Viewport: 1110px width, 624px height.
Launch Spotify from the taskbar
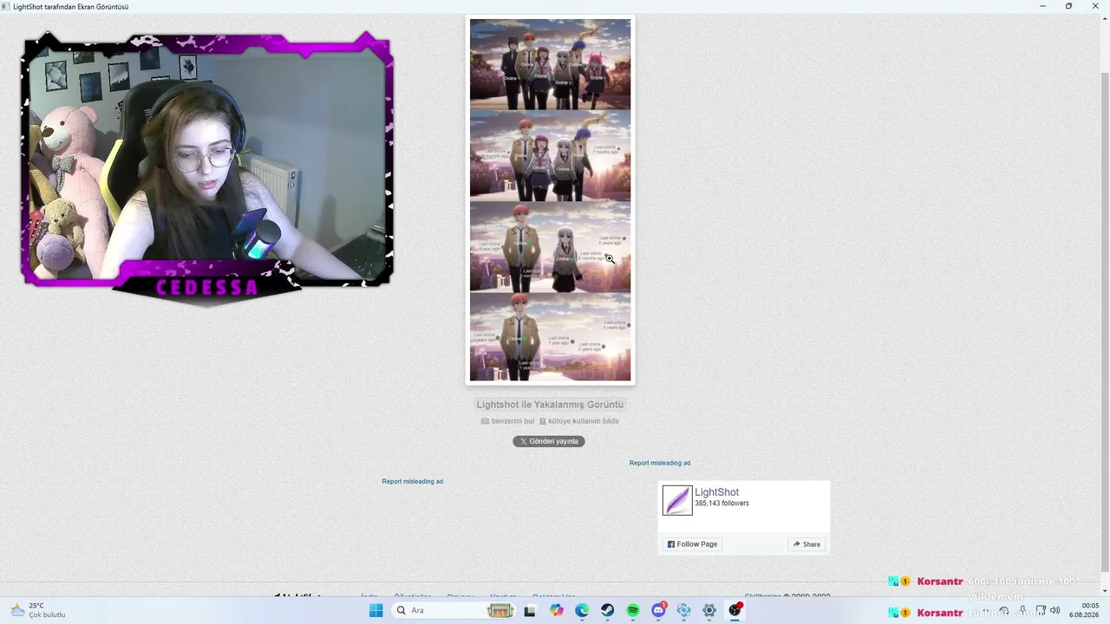click(633, 611)
